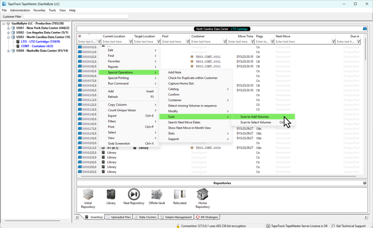Select the row with ID 000026L5

[219, 172]
